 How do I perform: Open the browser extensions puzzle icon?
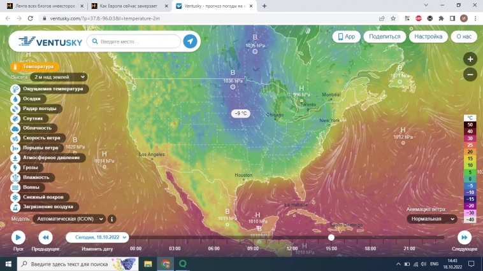click(x=441, y=18)
